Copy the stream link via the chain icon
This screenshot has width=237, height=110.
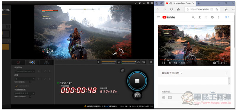(x=122, y=70)
